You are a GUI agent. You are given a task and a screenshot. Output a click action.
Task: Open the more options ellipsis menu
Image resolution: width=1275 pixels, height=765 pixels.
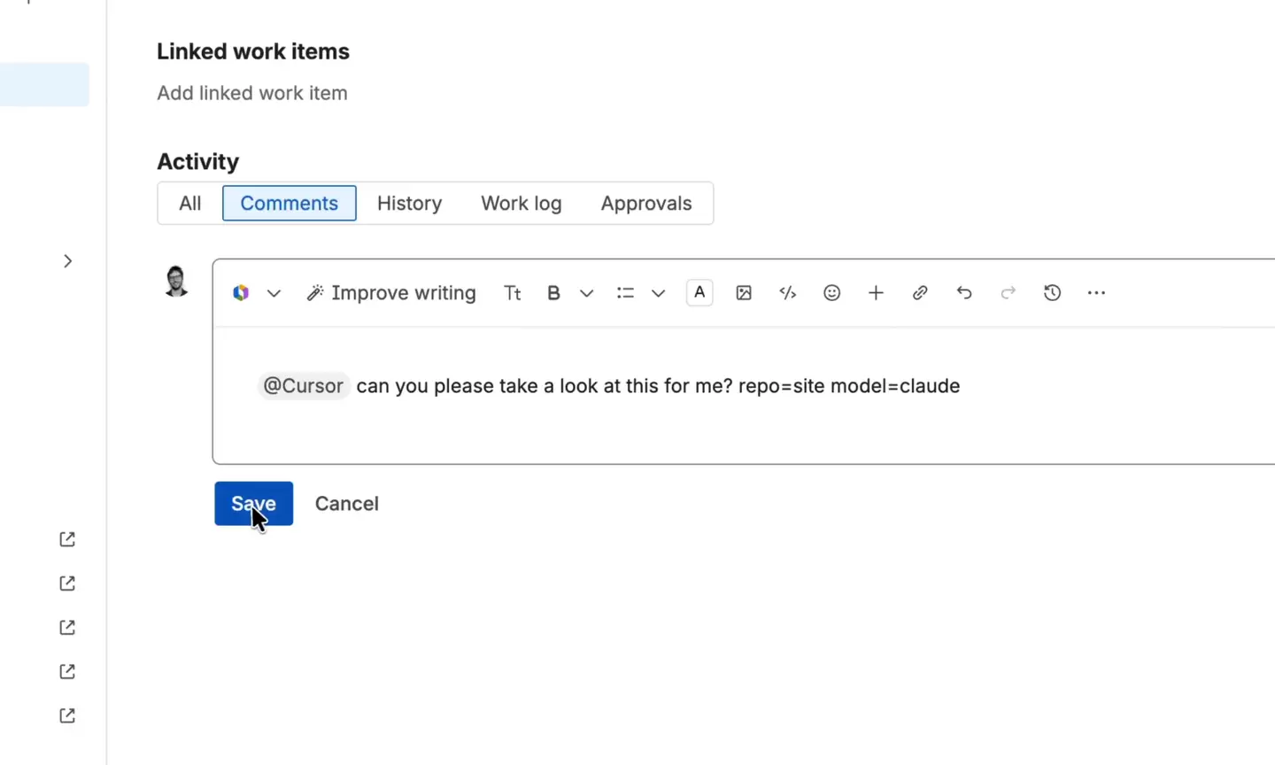point(1096,293)
